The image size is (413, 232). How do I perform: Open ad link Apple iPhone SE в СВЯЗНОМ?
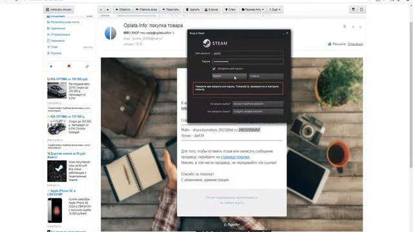pyautogui.click(x=61, y=193)
